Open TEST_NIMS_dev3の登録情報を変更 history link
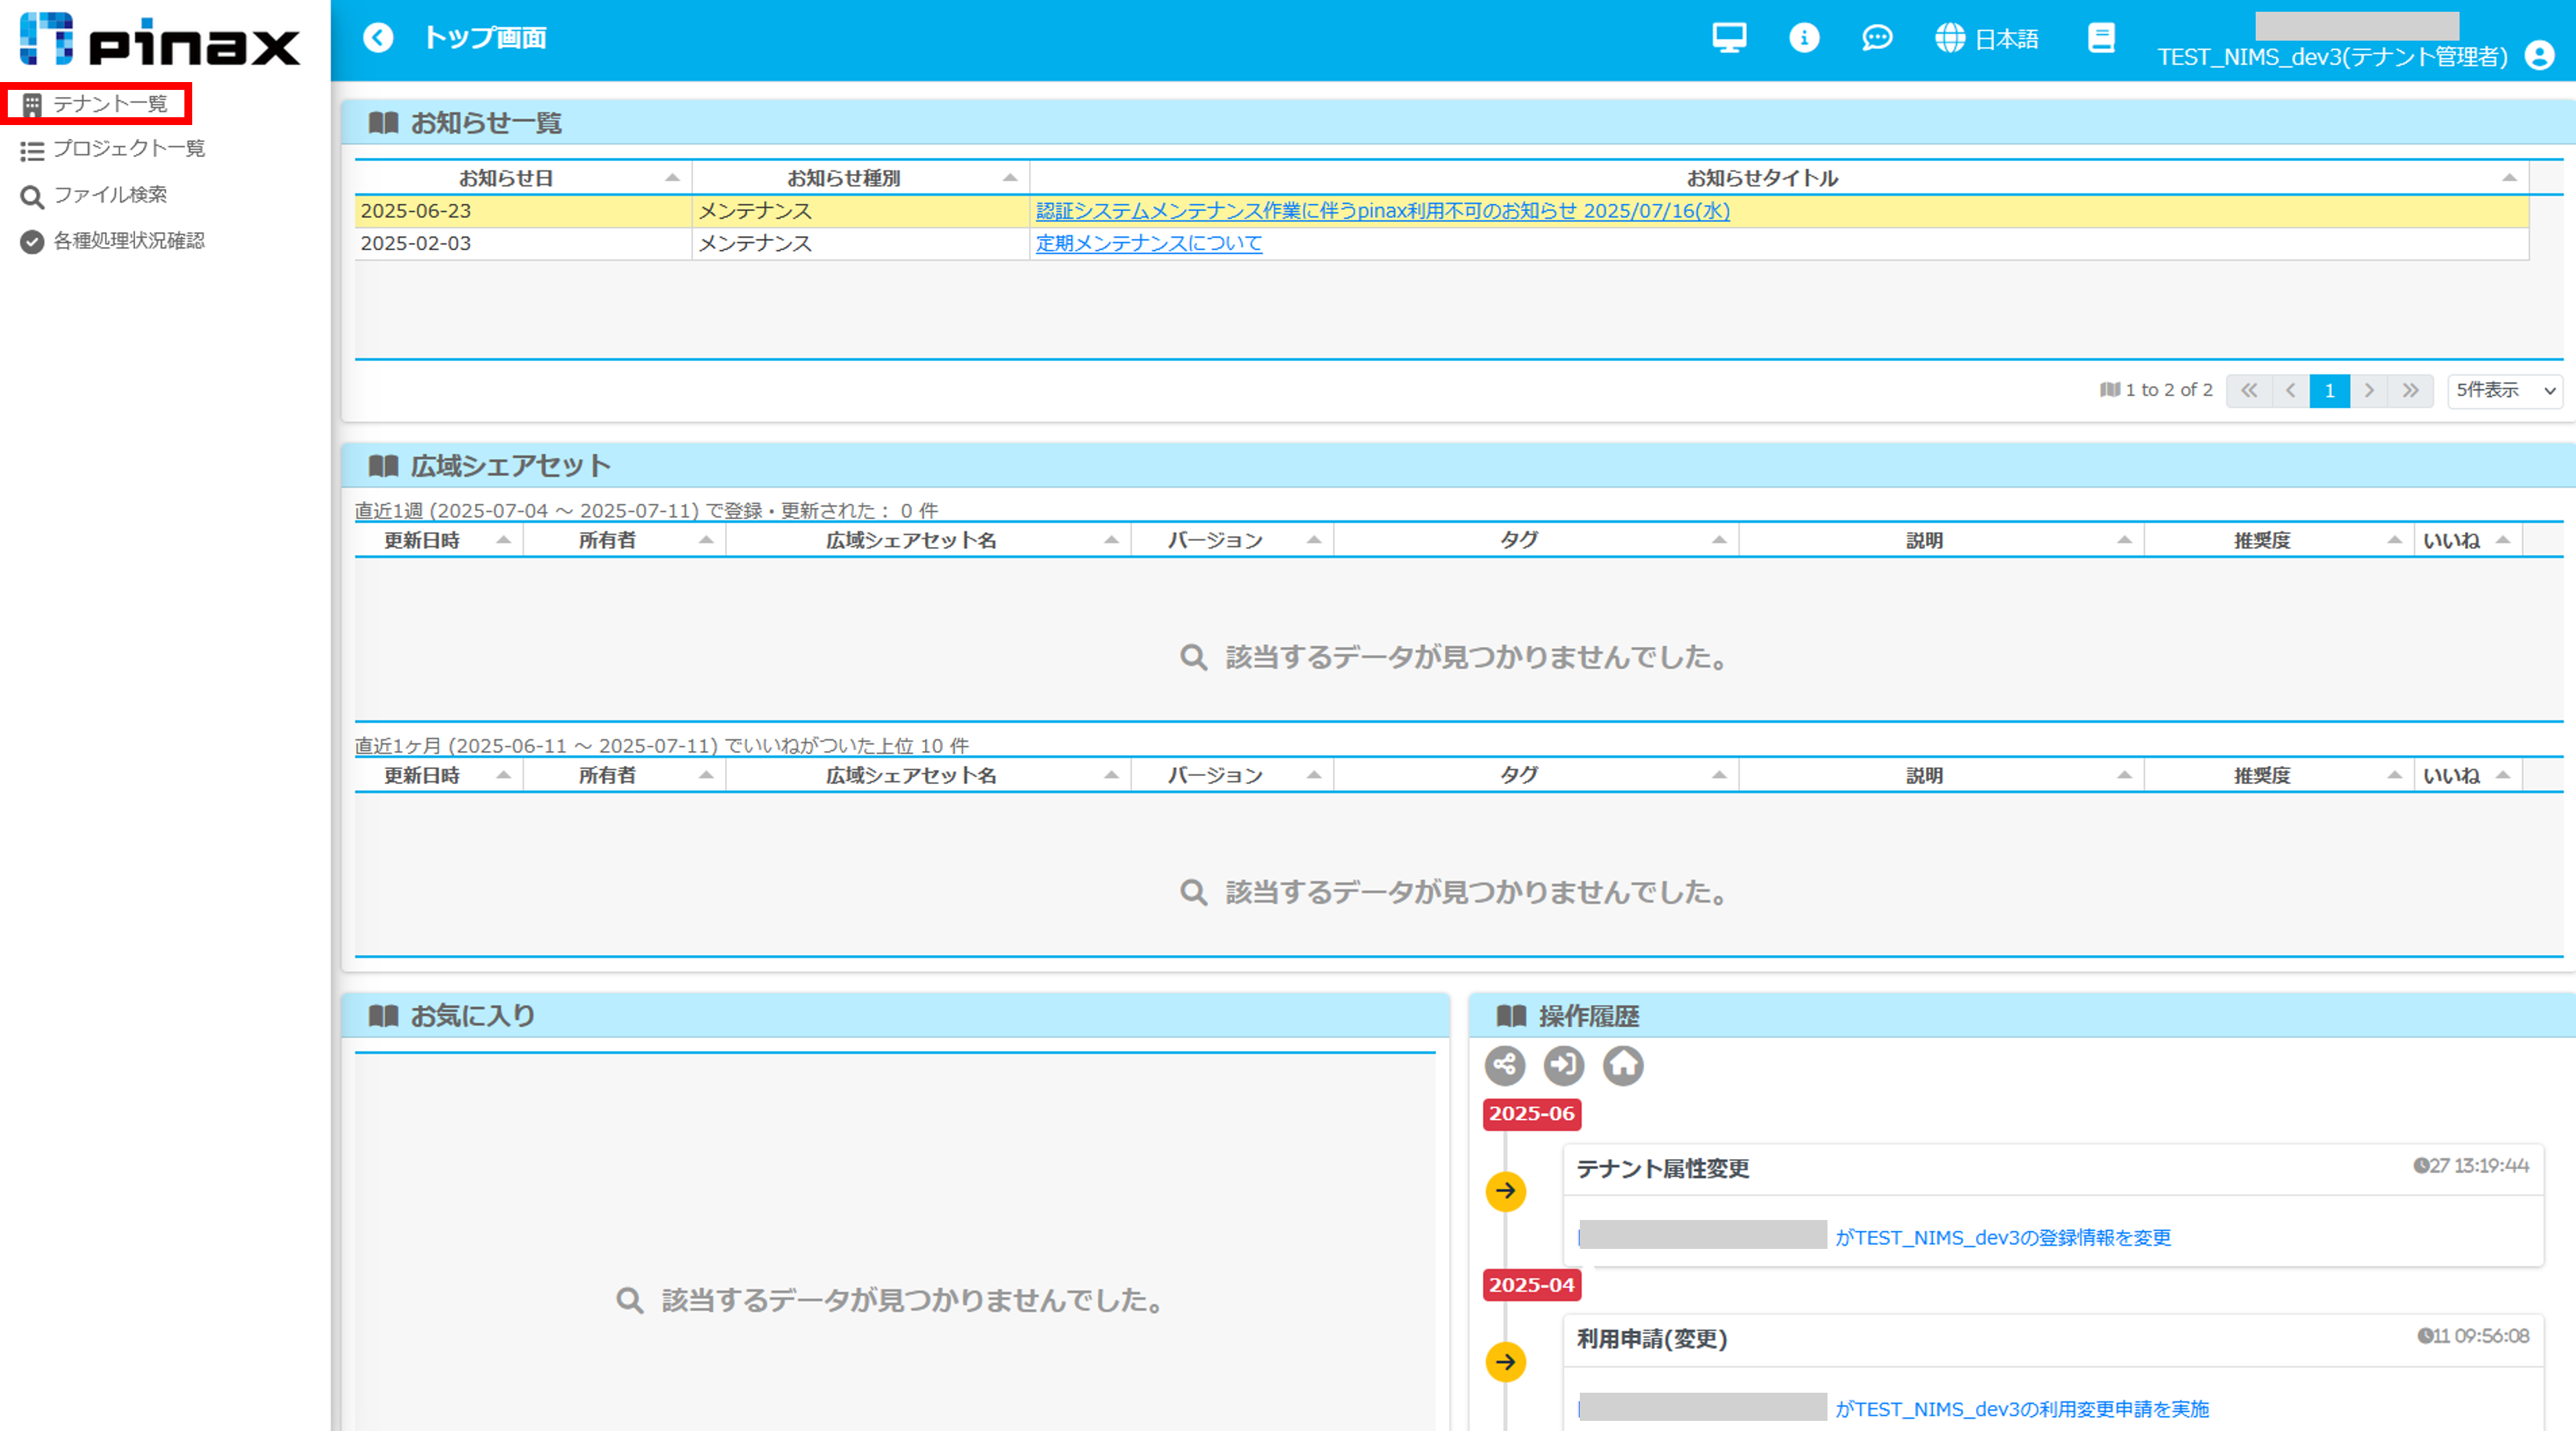Screen dimensions: 2576x1431 coord(2003,1238)
